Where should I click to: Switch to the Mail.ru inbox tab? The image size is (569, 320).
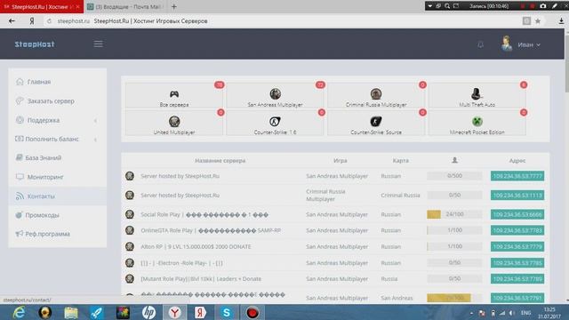[125, 6]
